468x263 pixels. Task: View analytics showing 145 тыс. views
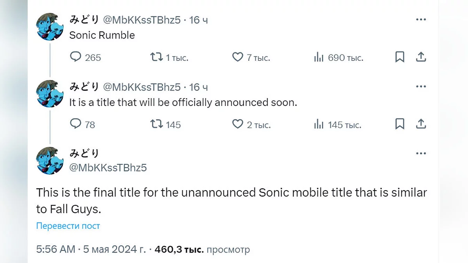(319, 124)
